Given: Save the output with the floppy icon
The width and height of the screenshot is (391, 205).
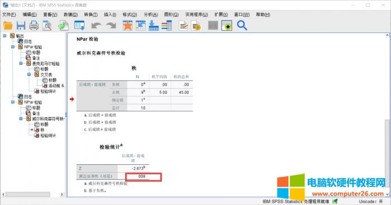Looking at the screenshot, I should click(21, 26).
